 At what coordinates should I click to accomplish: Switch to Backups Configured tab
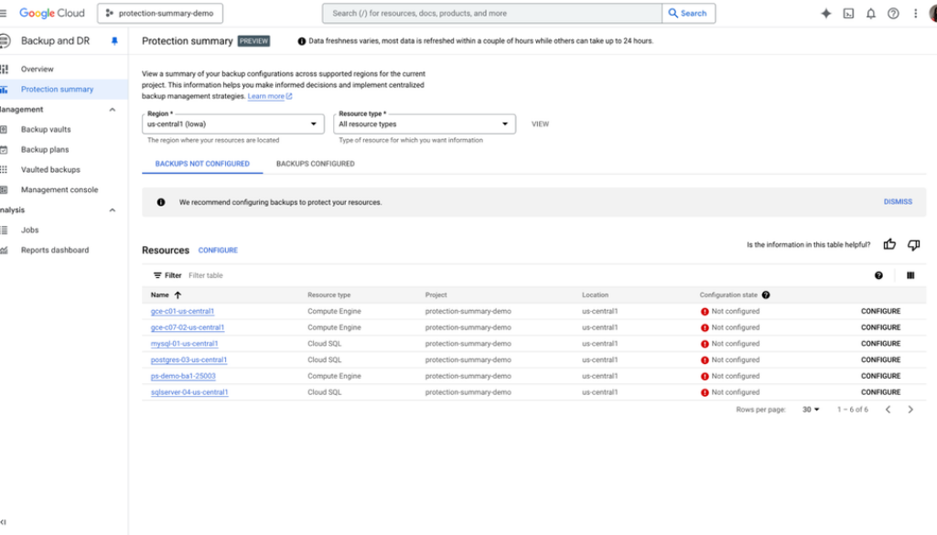click(x=315, y=164)
